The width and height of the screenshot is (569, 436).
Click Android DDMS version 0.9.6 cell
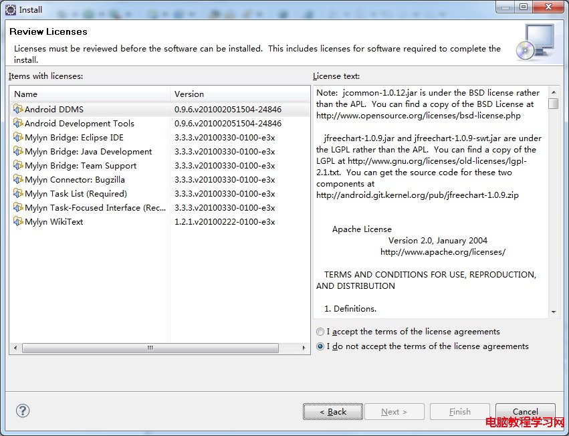[x=228, y=109]
